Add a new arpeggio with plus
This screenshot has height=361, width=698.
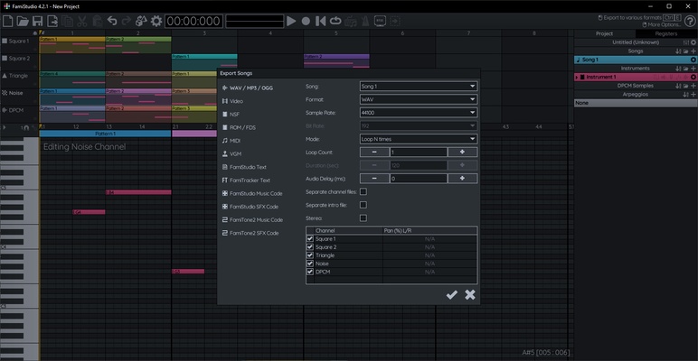[x=693, y=94]
